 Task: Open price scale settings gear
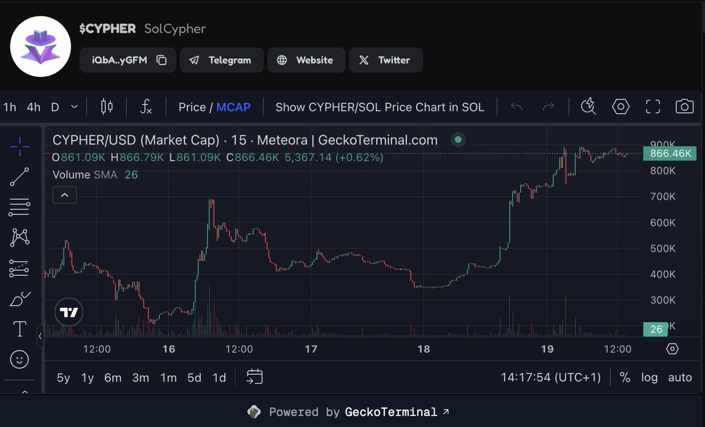coord(673,349)
